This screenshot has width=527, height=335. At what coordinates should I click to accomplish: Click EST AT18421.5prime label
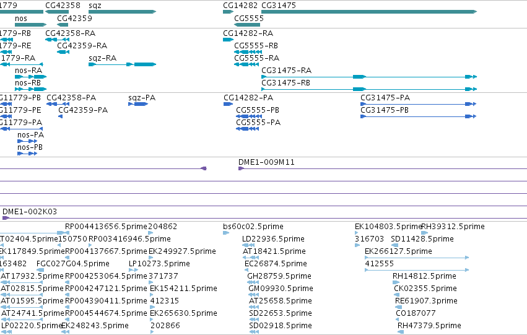click(x=274, y=251)
